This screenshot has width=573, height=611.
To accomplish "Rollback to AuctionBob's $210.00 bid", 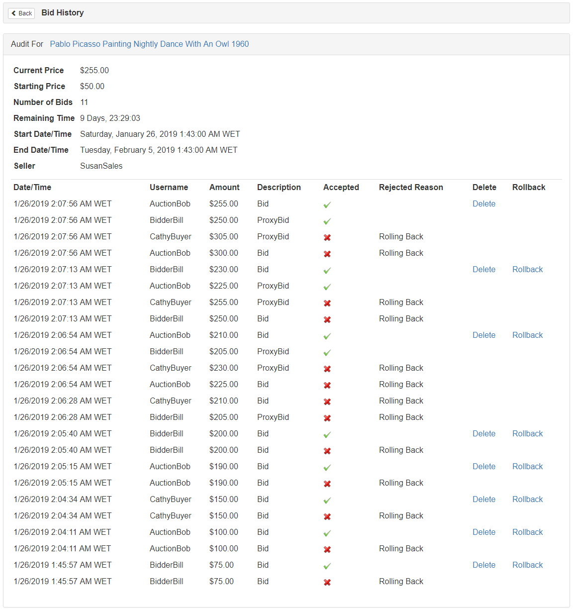I will 528,335.
